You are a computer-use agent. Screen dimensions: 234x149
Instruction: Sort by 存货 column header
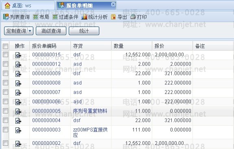pyautogui.click(x=91, y=46)
